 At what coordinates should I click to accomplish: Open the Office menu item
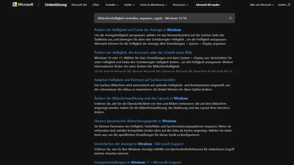96,5
